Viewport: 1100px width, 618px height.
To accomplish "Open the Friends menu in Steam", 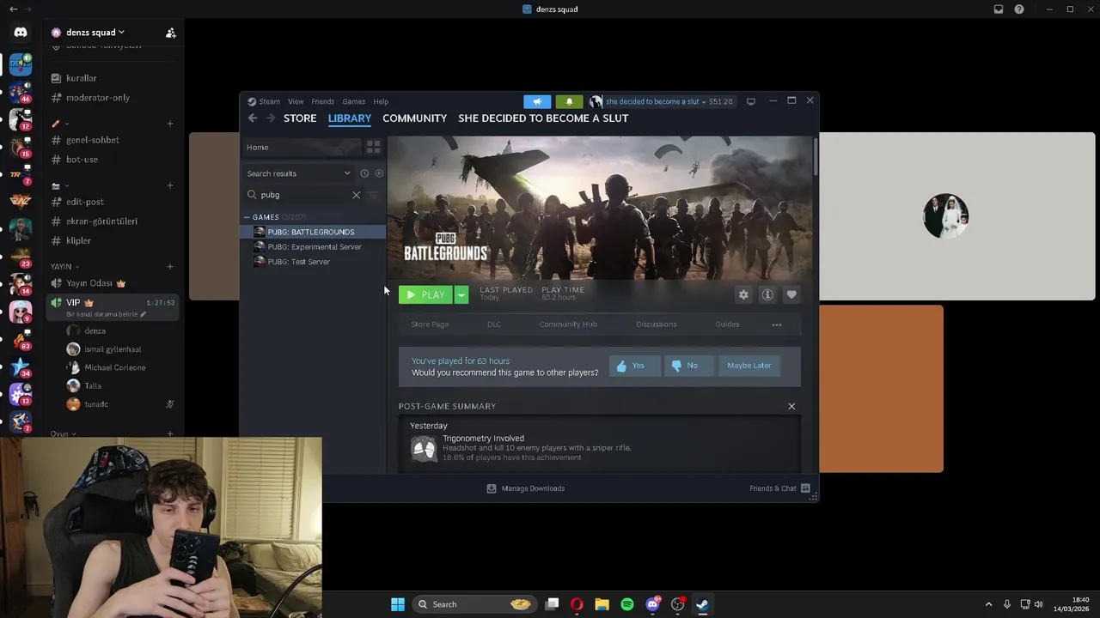I will tap(323, 101).
